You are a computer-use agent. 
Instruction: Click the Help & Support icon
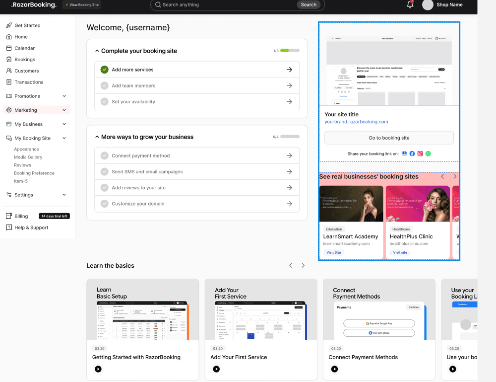9,228
